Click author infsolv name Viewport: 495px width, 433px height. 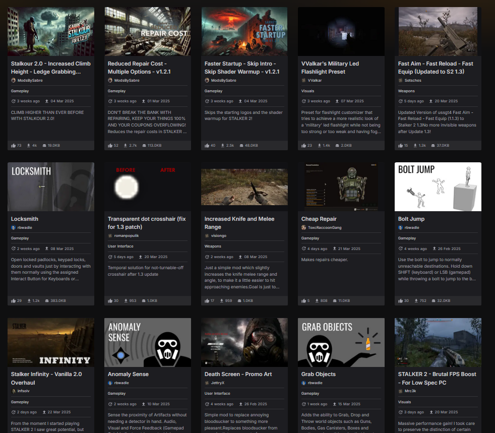23,391
